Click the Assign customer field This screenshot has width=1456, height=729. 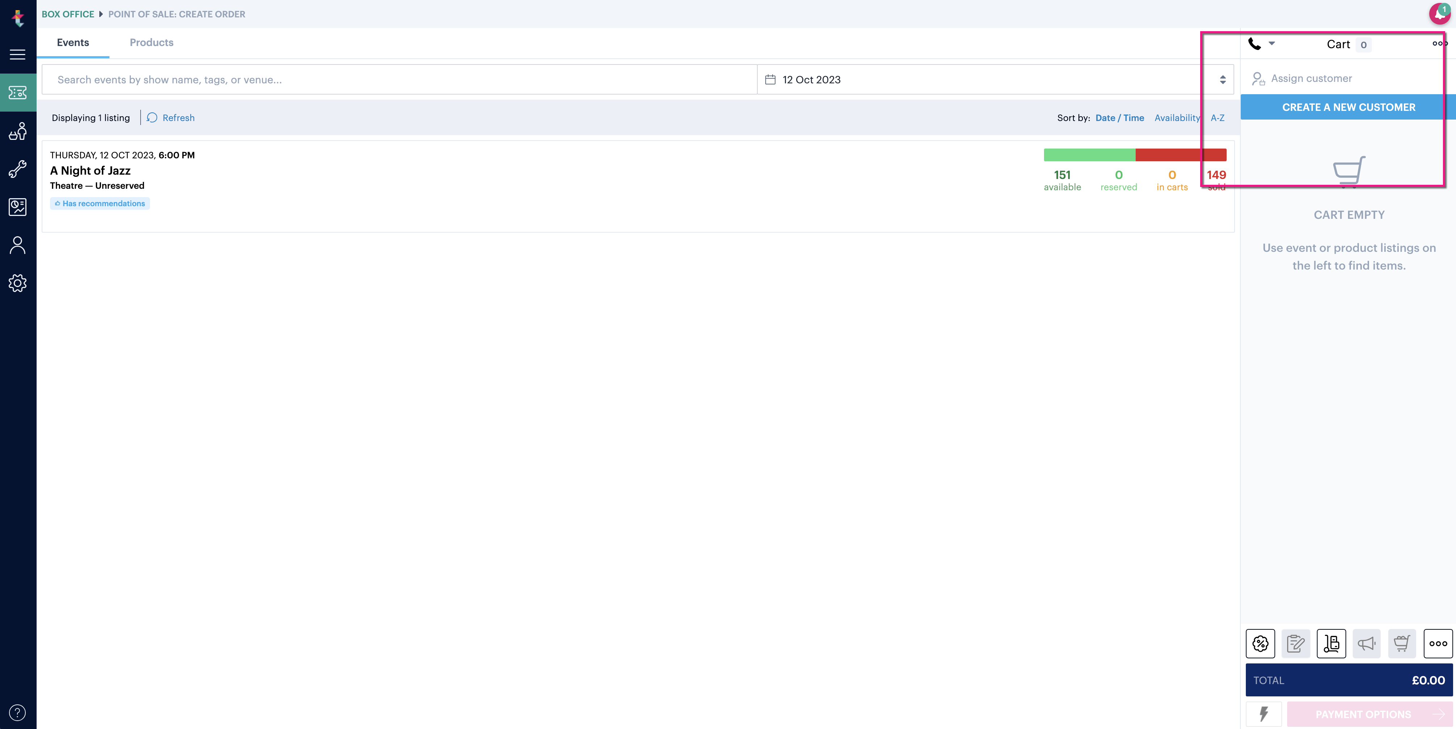click(x=1348, y=79)
